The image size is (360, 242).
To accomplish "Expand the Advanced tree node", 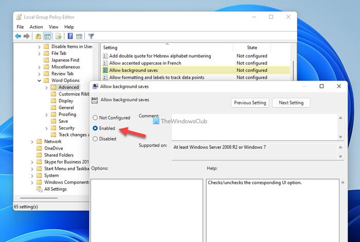I will coord(46,88).
